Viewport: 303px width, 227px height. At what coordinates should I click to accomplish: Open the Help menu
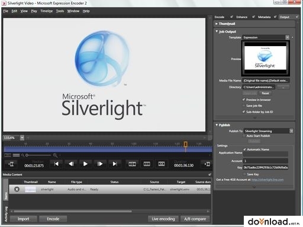point(86,11)
